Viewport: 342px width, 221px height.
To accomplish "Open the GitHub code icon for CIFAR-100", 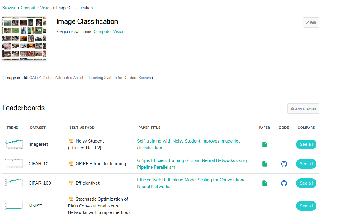I will click(284, 183).
